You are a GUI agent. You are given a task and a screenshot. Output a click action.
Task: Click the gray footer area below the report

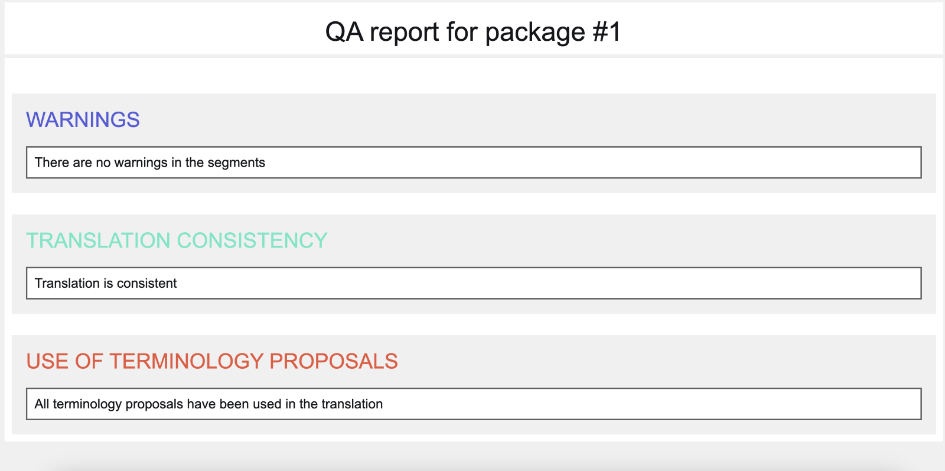pos(472,456)
